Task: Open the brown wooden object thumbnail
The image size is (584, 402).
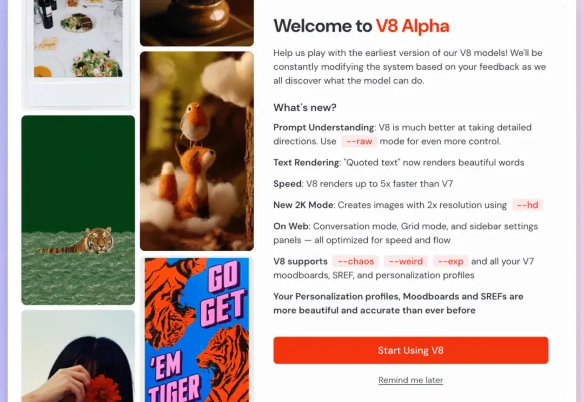Action: tap(197, 23)
